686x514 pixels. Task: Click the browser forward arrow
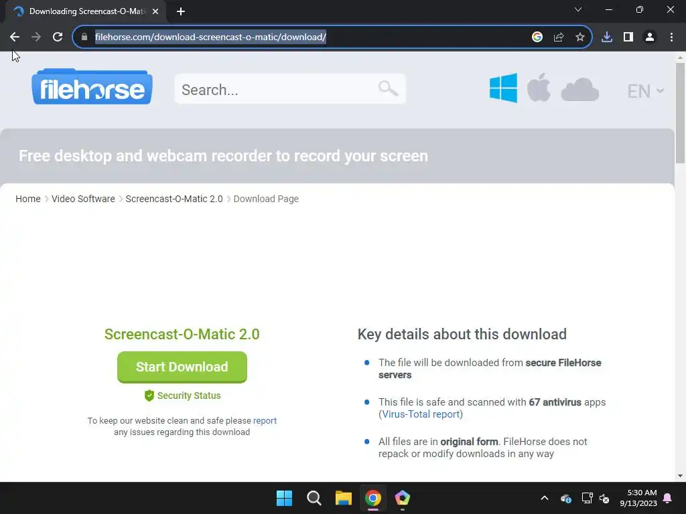pyautogui.click(x=36, y=37)
